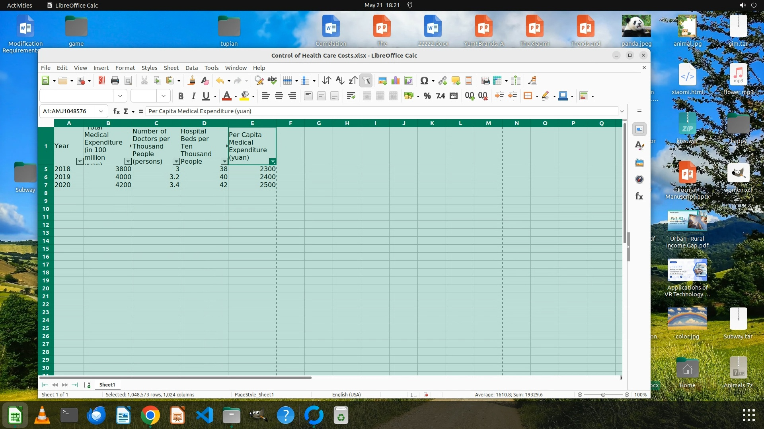Expand the Font Name dropdown
764x429 pixels.
click(x=120, y=96)
